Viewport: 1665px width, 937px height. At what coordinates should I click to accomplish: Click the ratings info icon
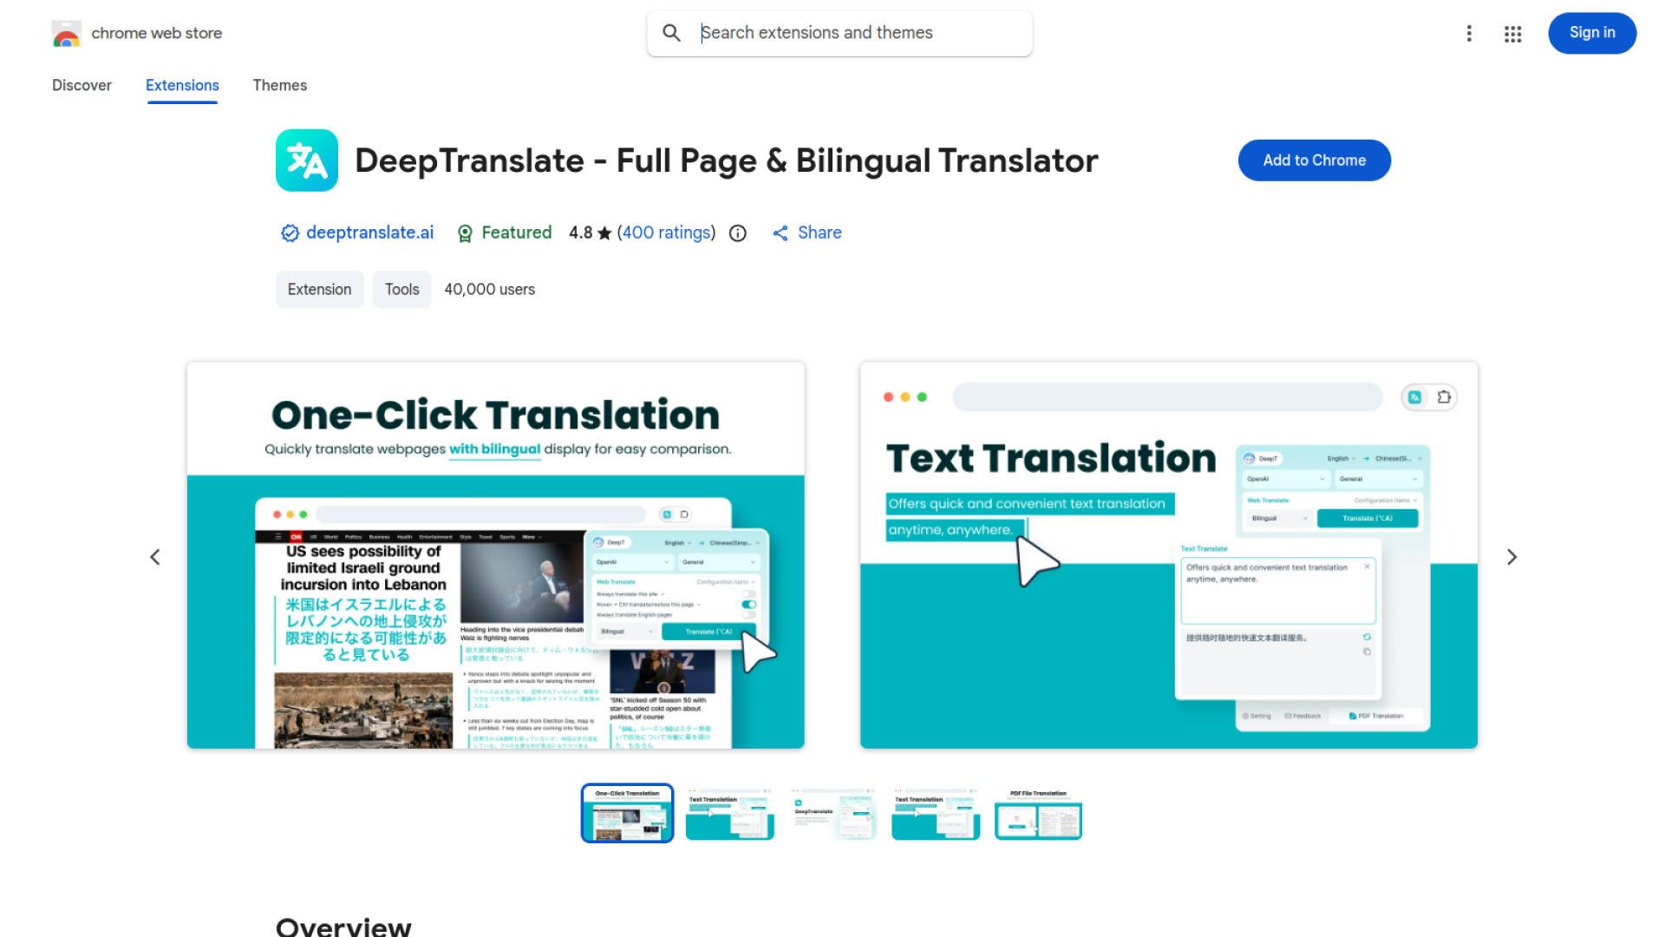[738, 233]
